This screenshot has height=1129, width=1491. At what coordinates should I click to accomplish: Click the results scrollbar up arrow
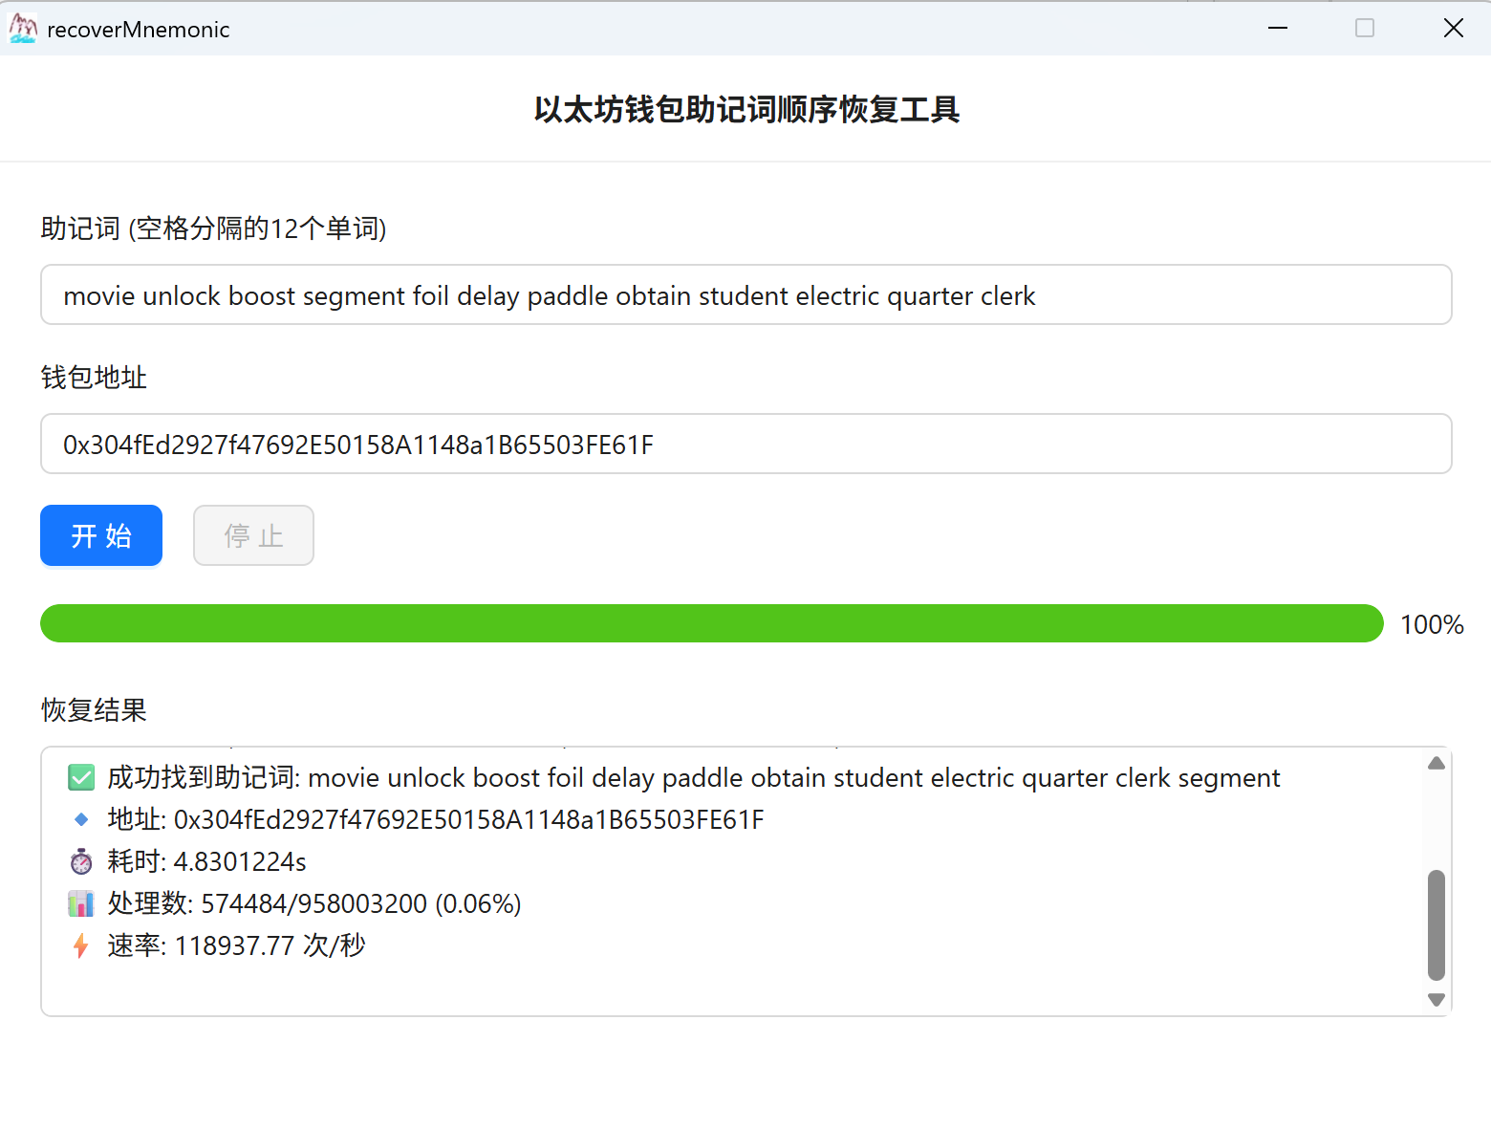1436,763
